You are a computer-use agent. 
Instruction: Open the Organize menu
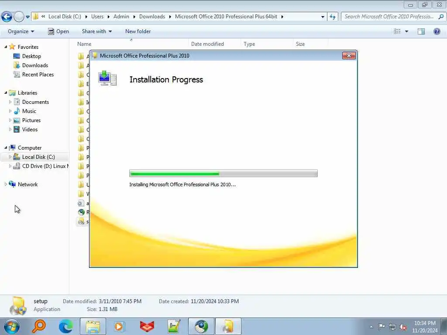click(x=21, y=31)
